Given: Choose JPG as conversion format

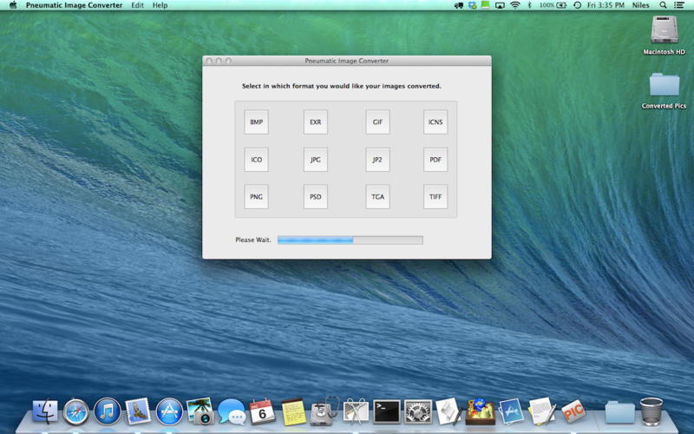Looking at the screenshot, I should point(316,160).
